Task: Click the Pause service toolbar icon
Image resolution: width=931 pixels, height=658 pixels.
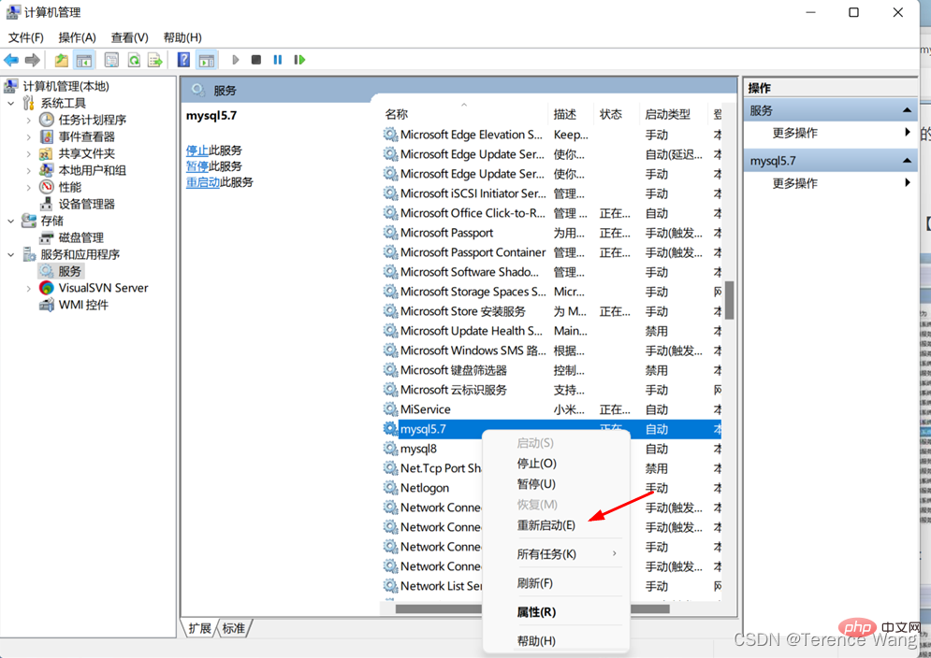Action: pos(277,59)
